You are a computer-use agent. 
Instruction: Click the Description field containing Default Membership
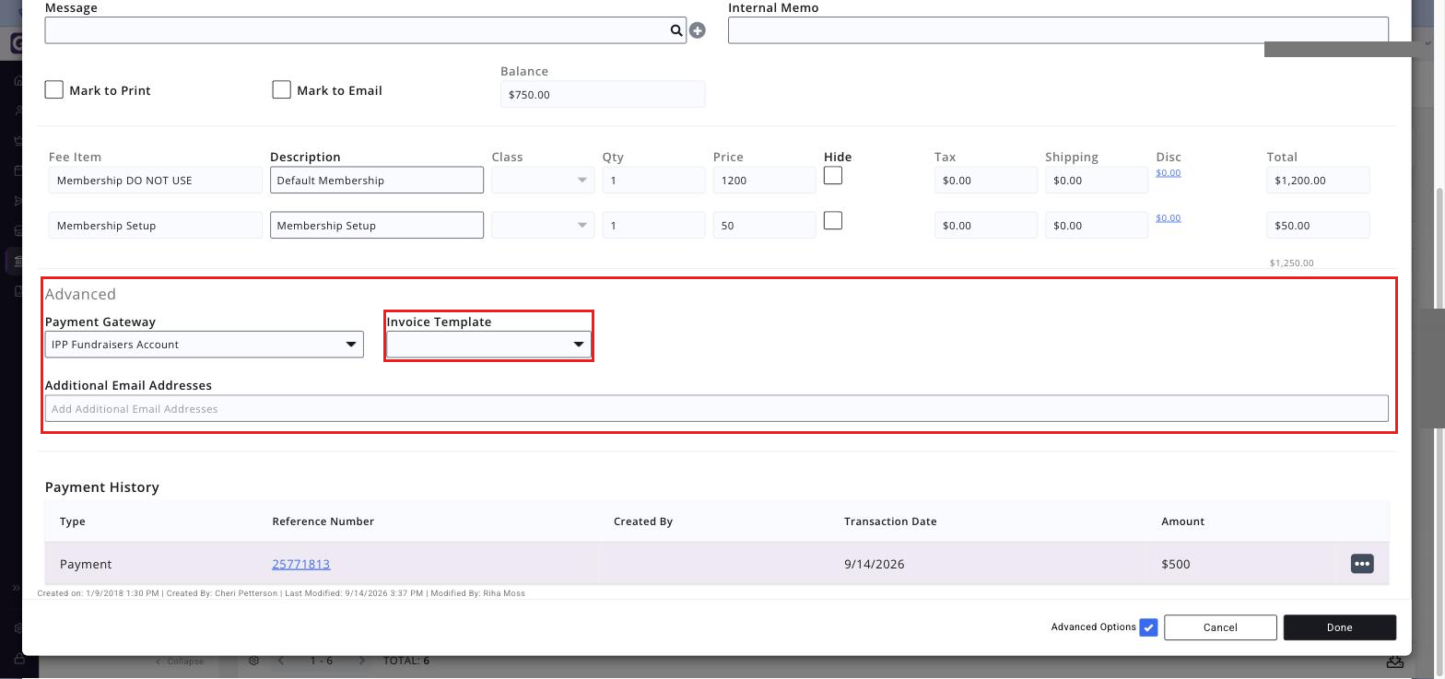pyautogui.click(x=377, y=180)
